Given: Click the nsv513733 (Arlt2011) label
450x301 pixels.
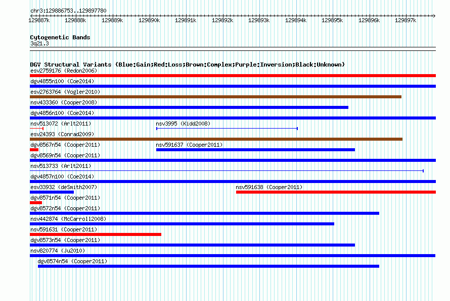Looking at the screenshot, I should point(61,166).
